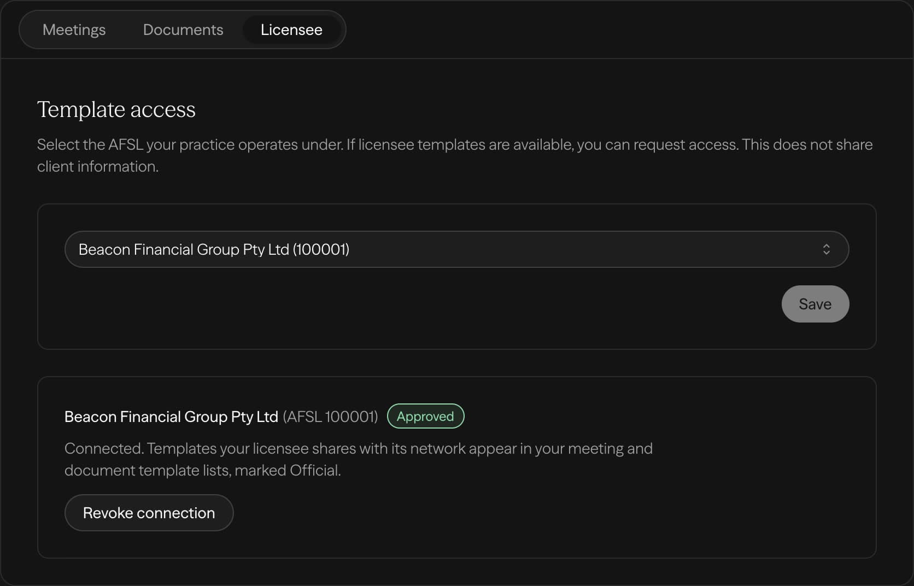
Task: Click Revoke connection button
Action: (x=149, y=513)
